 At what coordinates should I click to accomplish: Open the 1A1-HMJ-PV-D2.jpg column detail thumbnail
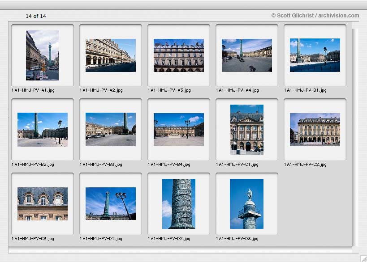(179, 204)
